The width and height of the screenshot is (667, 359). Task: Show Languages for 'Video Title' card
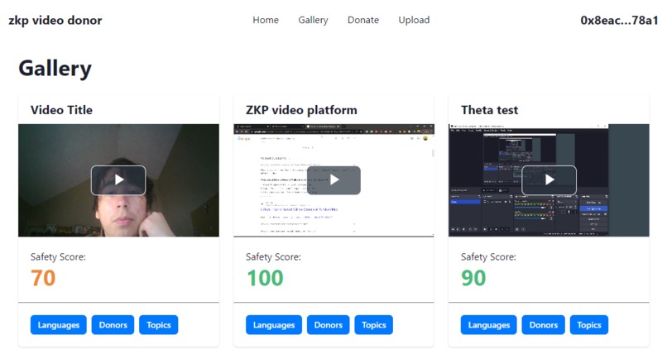coord(58,325)
